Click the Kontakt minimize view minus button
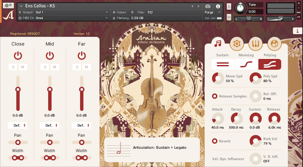The height and width of the screenshot is (167, 303). pyautogui.click(x=299, y=8)
